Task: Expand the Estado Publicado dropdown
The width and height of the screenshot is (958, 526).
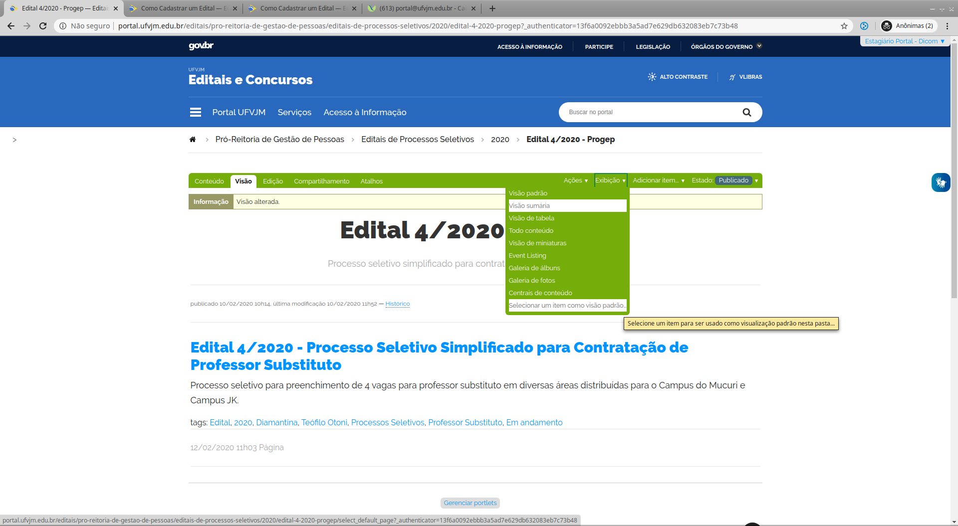Action: tap(736, 180)
